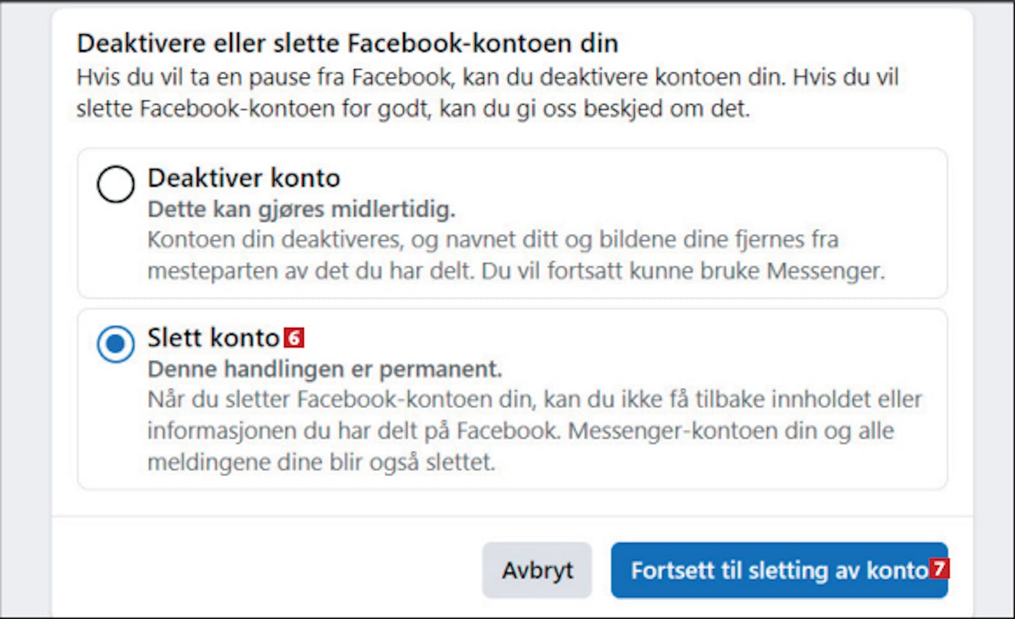
Task: Click the red number 6 marker
Action: pos(294,337)
